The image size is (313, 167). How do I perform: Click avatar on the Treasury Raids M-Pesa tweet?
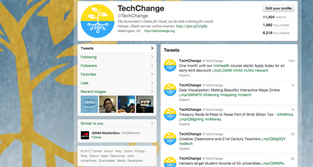[170, 114]
